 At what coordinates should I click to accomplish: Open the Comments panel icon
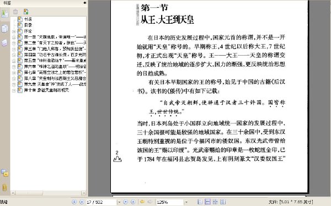coord(4,173)
